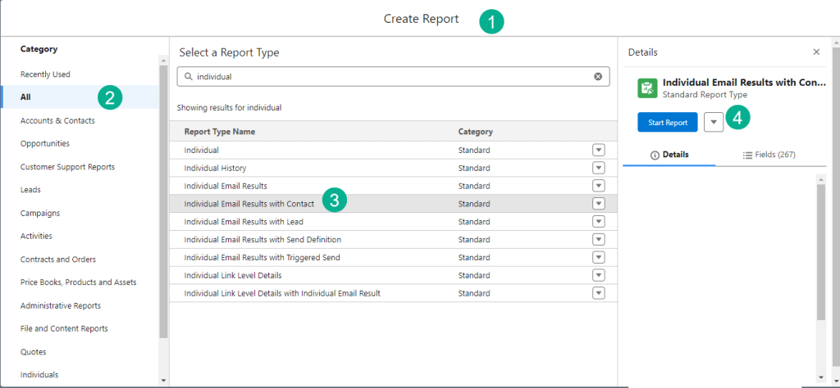Close the Details panel
The height and width of the screenshot is (388, 840).
(815, 52)
